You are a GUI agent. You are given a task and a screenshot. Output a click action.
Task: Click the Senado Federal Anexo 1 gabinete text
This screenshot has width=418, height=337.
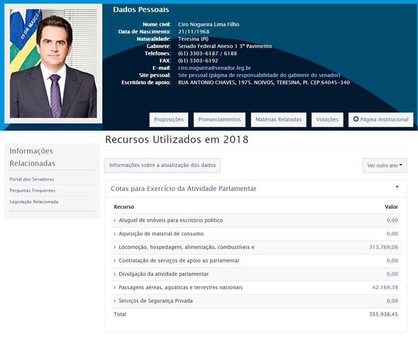coord(225,46)
